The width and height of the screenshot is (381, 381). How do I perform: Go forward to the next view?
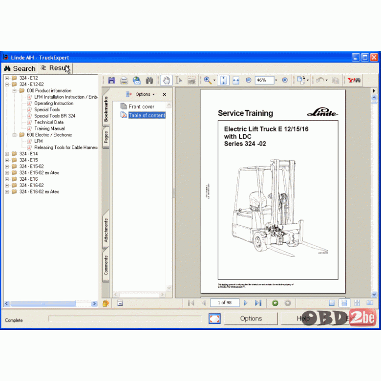point(288,303)
